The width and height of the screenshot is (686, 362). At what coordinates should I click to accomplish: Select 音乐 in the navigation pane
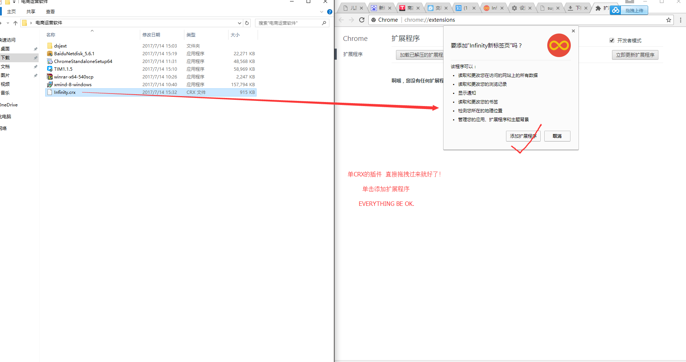pyautogui.click(x=5, y=93)
